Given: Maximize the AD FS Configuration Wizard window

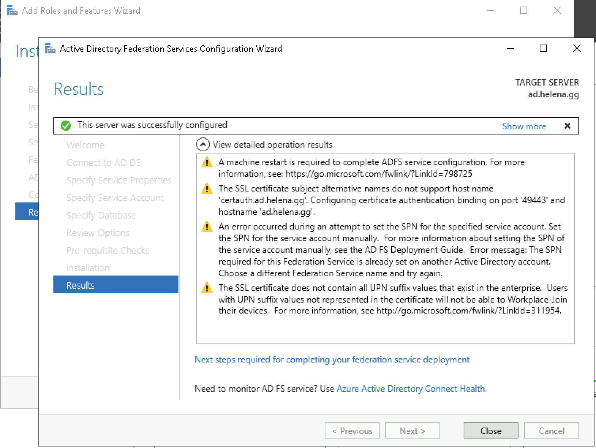Looking at the screenshot, I should (x=543, y=48).
